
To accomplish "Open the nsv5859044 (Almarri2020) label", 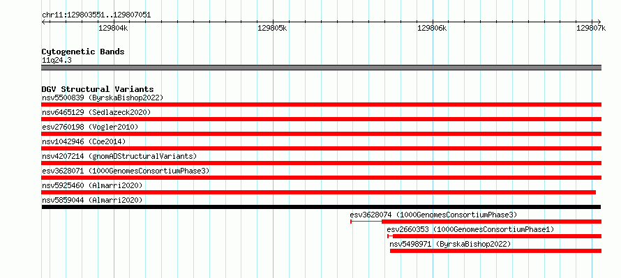I will tap(92, 200).
